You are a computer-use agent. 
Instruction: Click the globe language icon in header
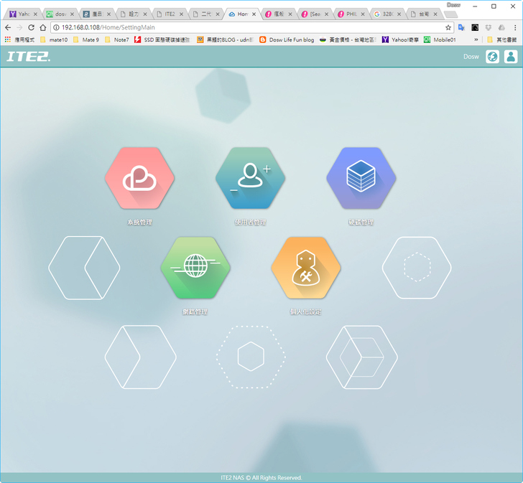pos(492,57)
